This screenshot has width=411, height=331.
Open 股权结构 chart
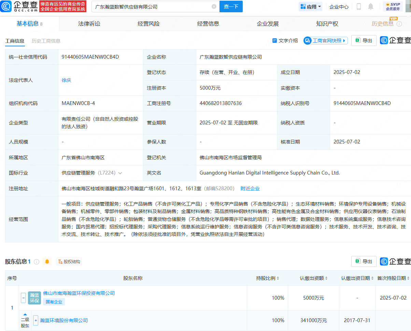[x=69, y=262]
